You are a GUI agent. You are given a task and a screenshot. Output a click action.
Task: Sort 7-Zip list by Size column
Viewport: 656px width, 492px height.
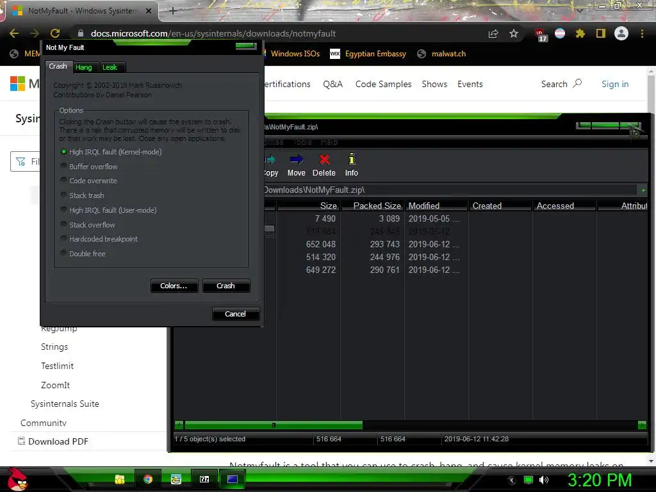pos(309,206)
